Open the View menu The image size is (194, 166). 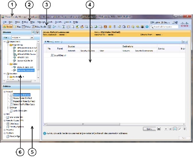17,22
